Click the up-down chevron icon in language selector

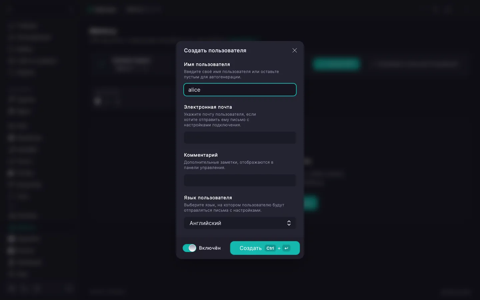289,223
